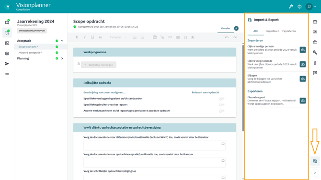Switch to the Exporteren tab

[289, 31]
